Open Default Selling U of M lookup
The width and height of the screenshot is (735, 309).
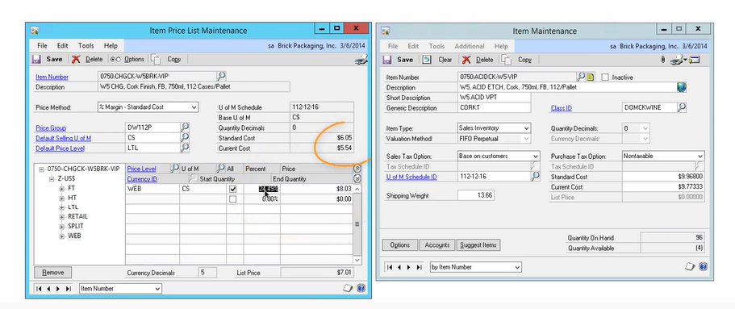(185, 137)
